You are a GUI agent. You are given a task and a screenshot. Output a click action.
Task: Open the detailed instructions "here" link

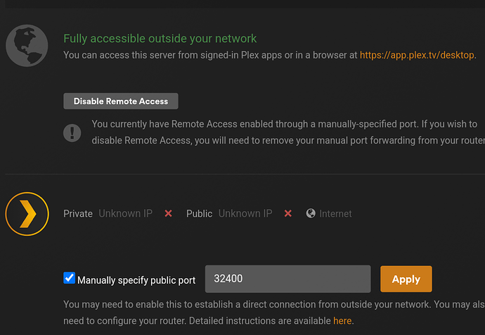[x=342, y=320]
